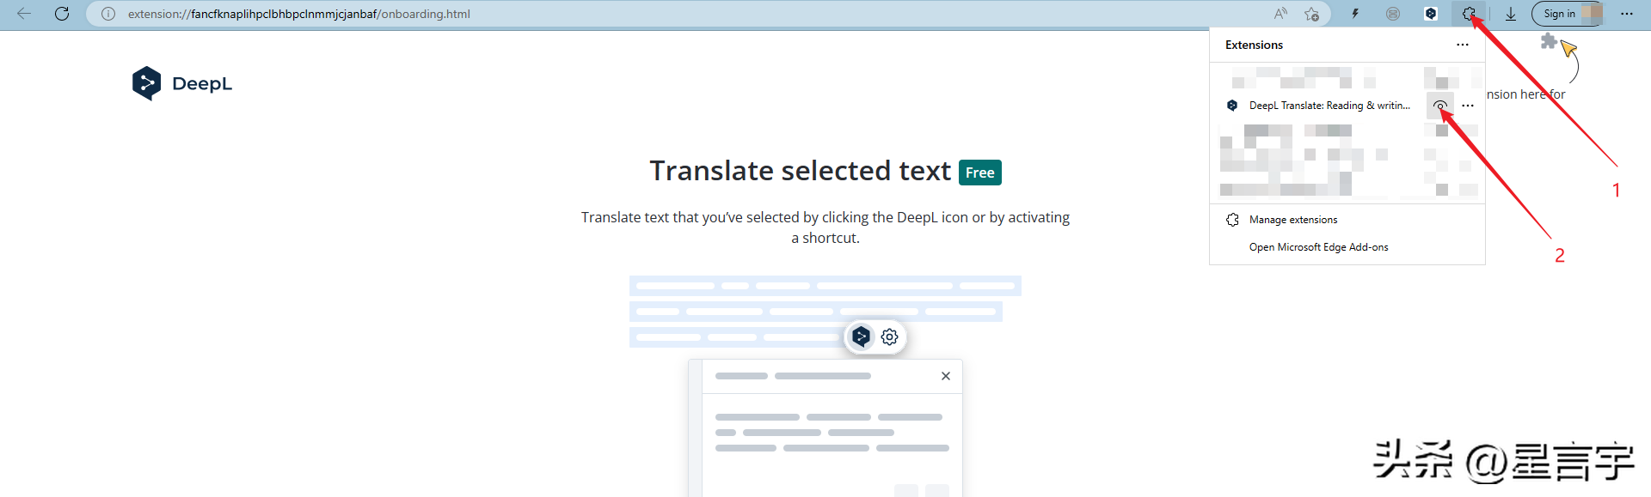
Task: Open browser Settings and more menu
Action: pos(1627,14)
